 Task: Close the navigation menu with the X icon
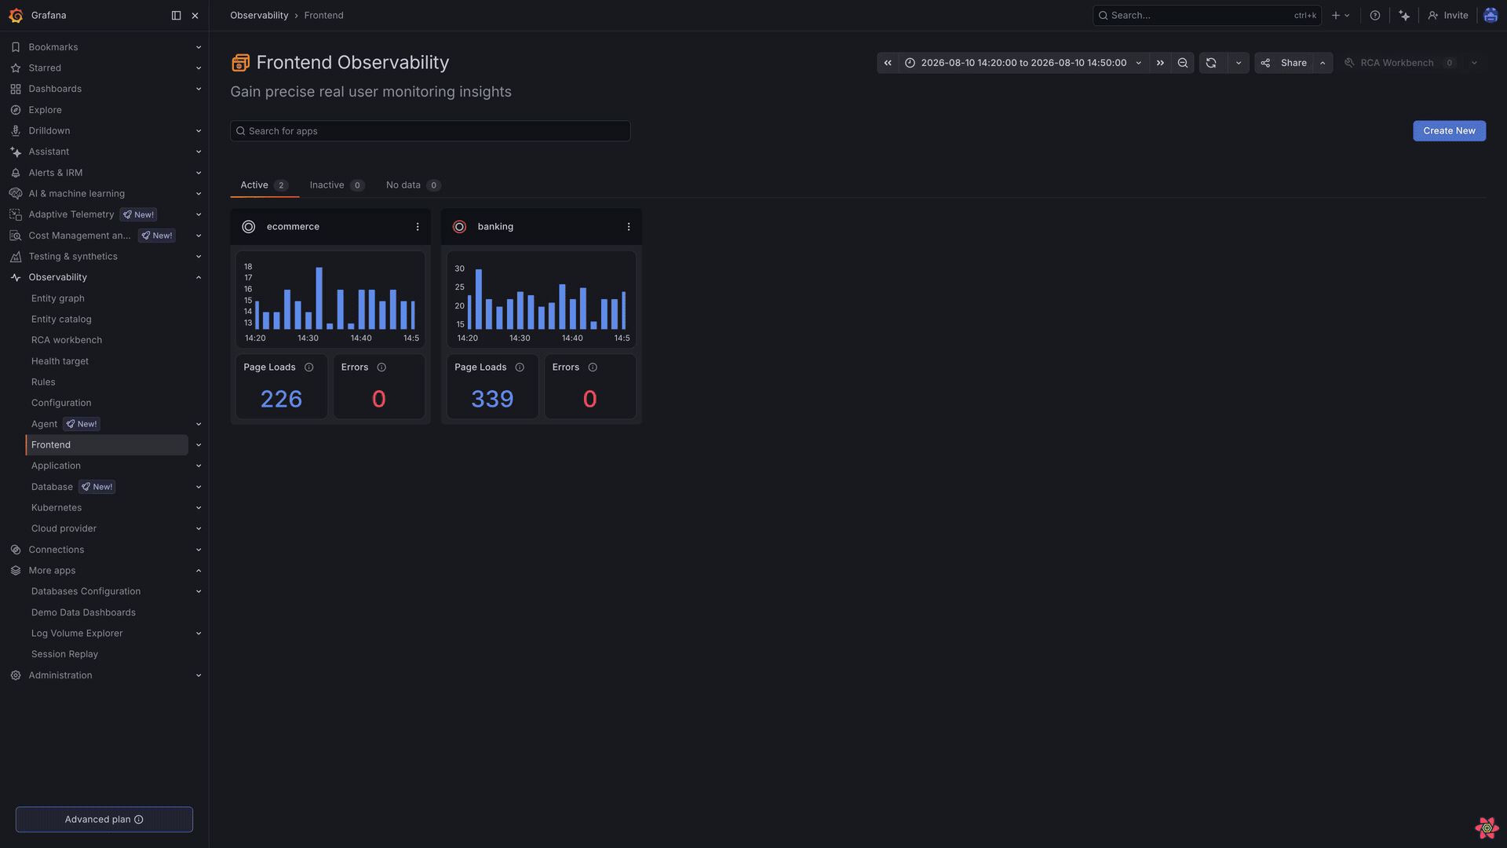[195, 16]
